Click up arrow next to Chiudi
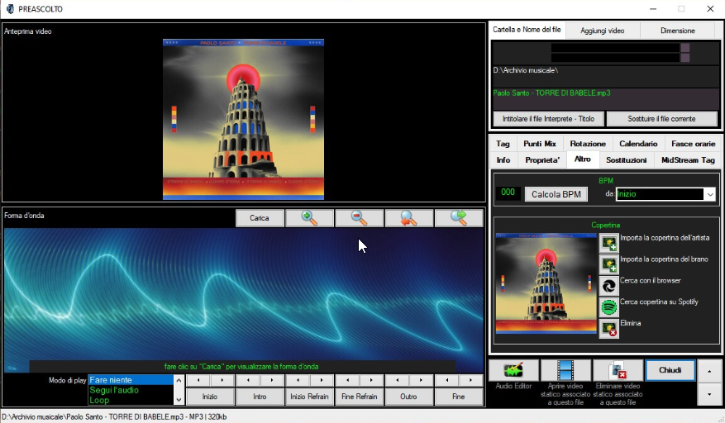The height and width of the screenshot is (423, 725). [x=709, y=371]
